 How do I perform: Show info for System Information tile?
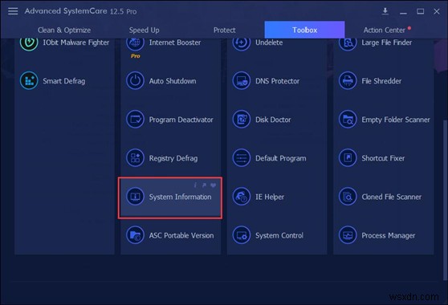pyautogui.click(x=195, y=185)
